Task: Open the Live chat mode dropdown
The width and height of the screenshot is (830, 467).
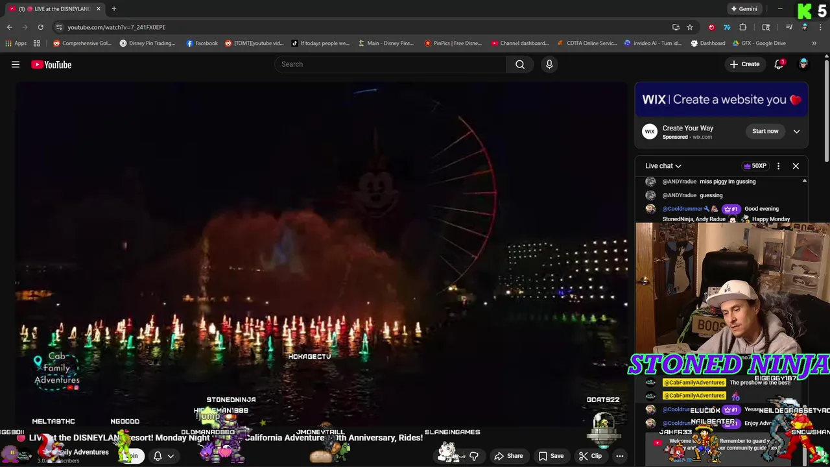Action: point(663,166)
